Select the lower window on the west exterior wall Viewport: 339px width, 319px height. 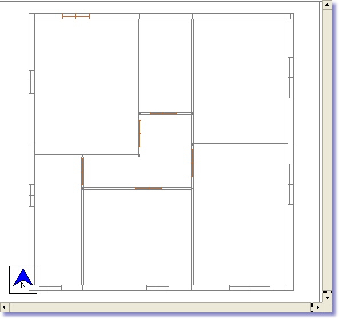coord(31,196)
